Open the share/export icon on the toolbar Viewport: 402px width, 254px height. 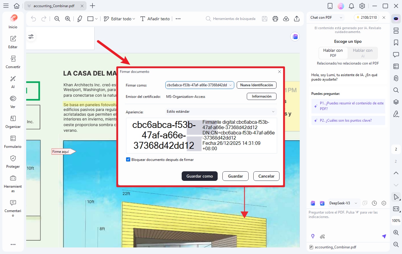296,18
